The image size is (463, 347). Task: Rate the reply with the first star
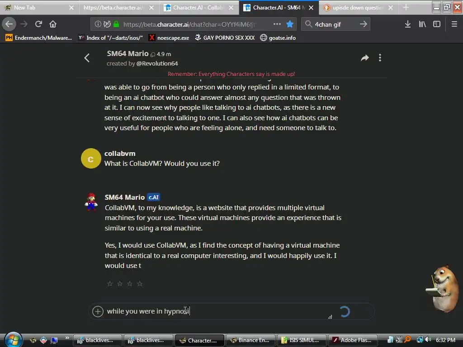coord(110,284)
